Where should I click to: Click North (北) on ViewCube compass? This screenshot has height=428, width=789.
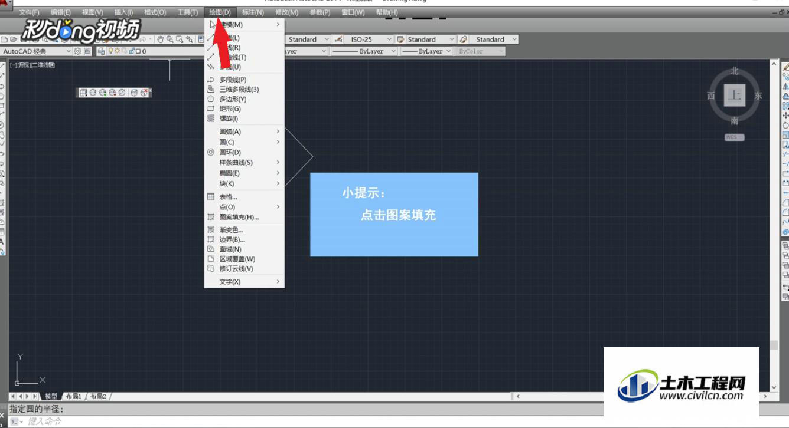(x=734, y=71)
